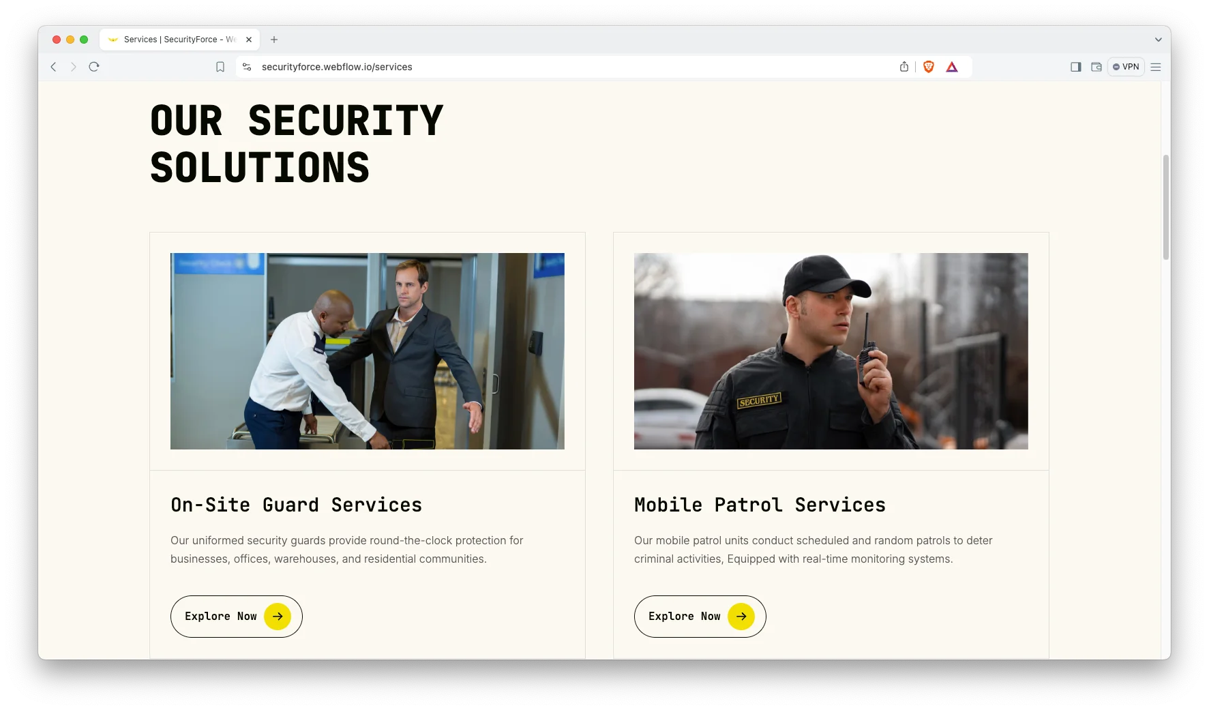The image size is (1209, 710).
Task: Close the Services SecurityForce tab
Action: click(249, 40)
